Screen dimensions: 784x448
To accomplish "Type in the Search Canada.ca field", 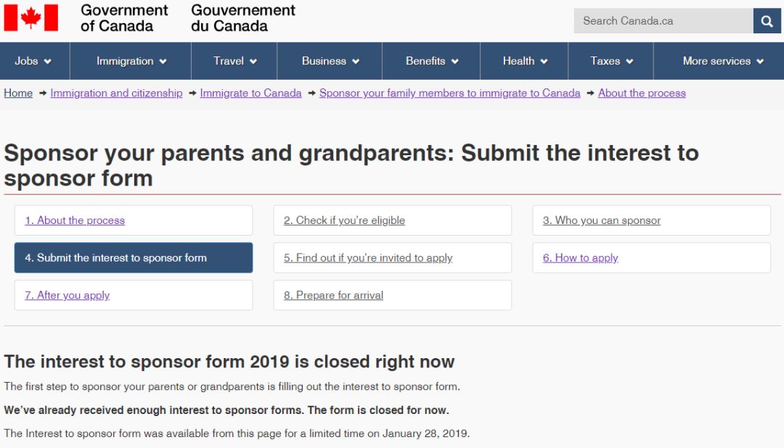I will click(663, 21).
